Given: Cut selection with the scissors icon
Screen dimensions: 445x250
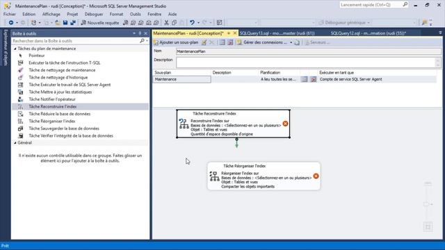Looking at the screenshot, I should click(x=167, y=23).
